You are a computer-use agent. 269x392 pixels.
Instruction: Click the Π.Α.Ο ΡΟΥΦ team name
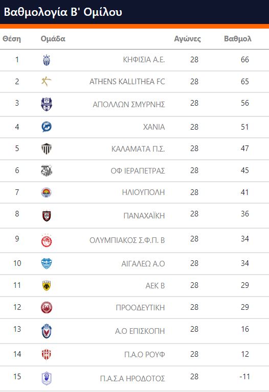click(x=145, y=355)
